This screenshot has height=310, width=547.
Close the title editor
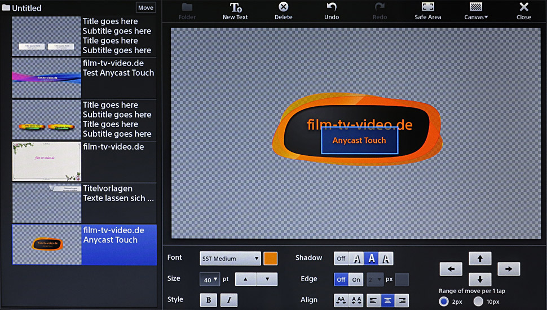[x=524, y=11]
